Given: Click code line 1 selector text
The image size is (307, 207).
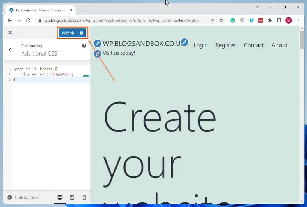Looking at the screenshot, I should click(35, 69).
